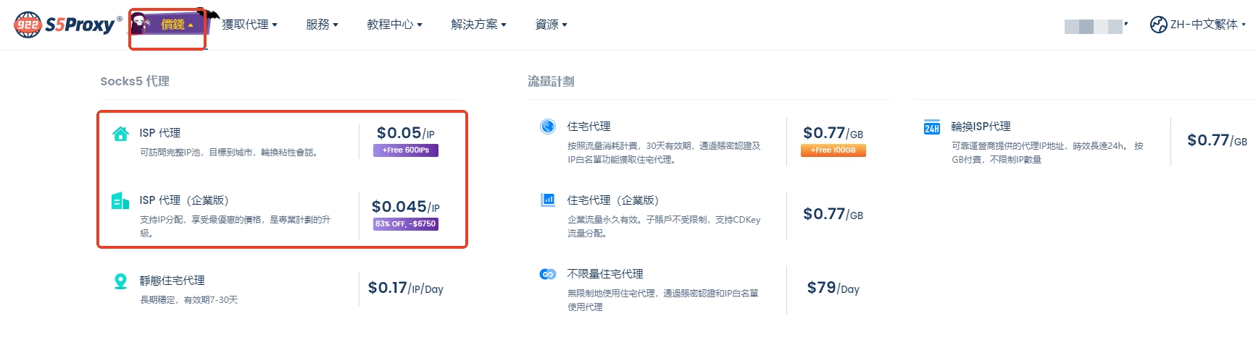Expand the 資源 menu
Screen dimensions: 1256x337
click(x=551, y=25)
